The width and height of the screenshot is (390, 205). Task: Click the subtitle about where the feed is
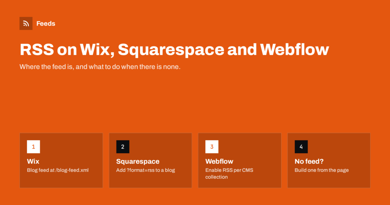[x=100, y=67]
